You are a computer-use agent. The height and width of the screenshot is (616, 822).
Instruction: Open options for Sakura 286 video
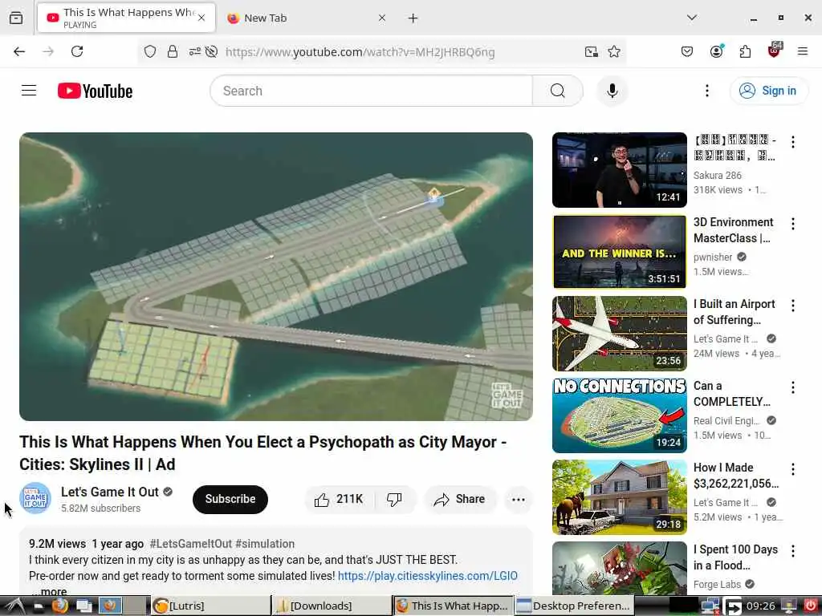[792, 142]
